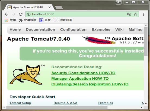Click the scroll left arrow
Viewport: 150px width, 111px height.
pyautogui.click(x=4, y=107)
